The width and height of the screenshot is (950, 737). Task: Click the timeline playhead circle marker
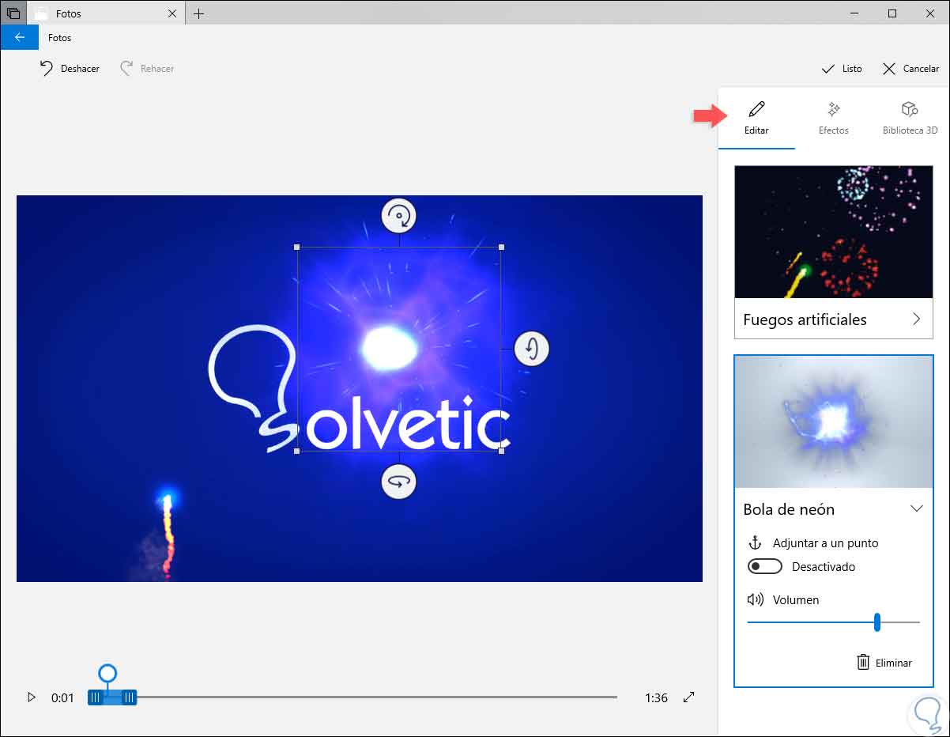(107, 674)
